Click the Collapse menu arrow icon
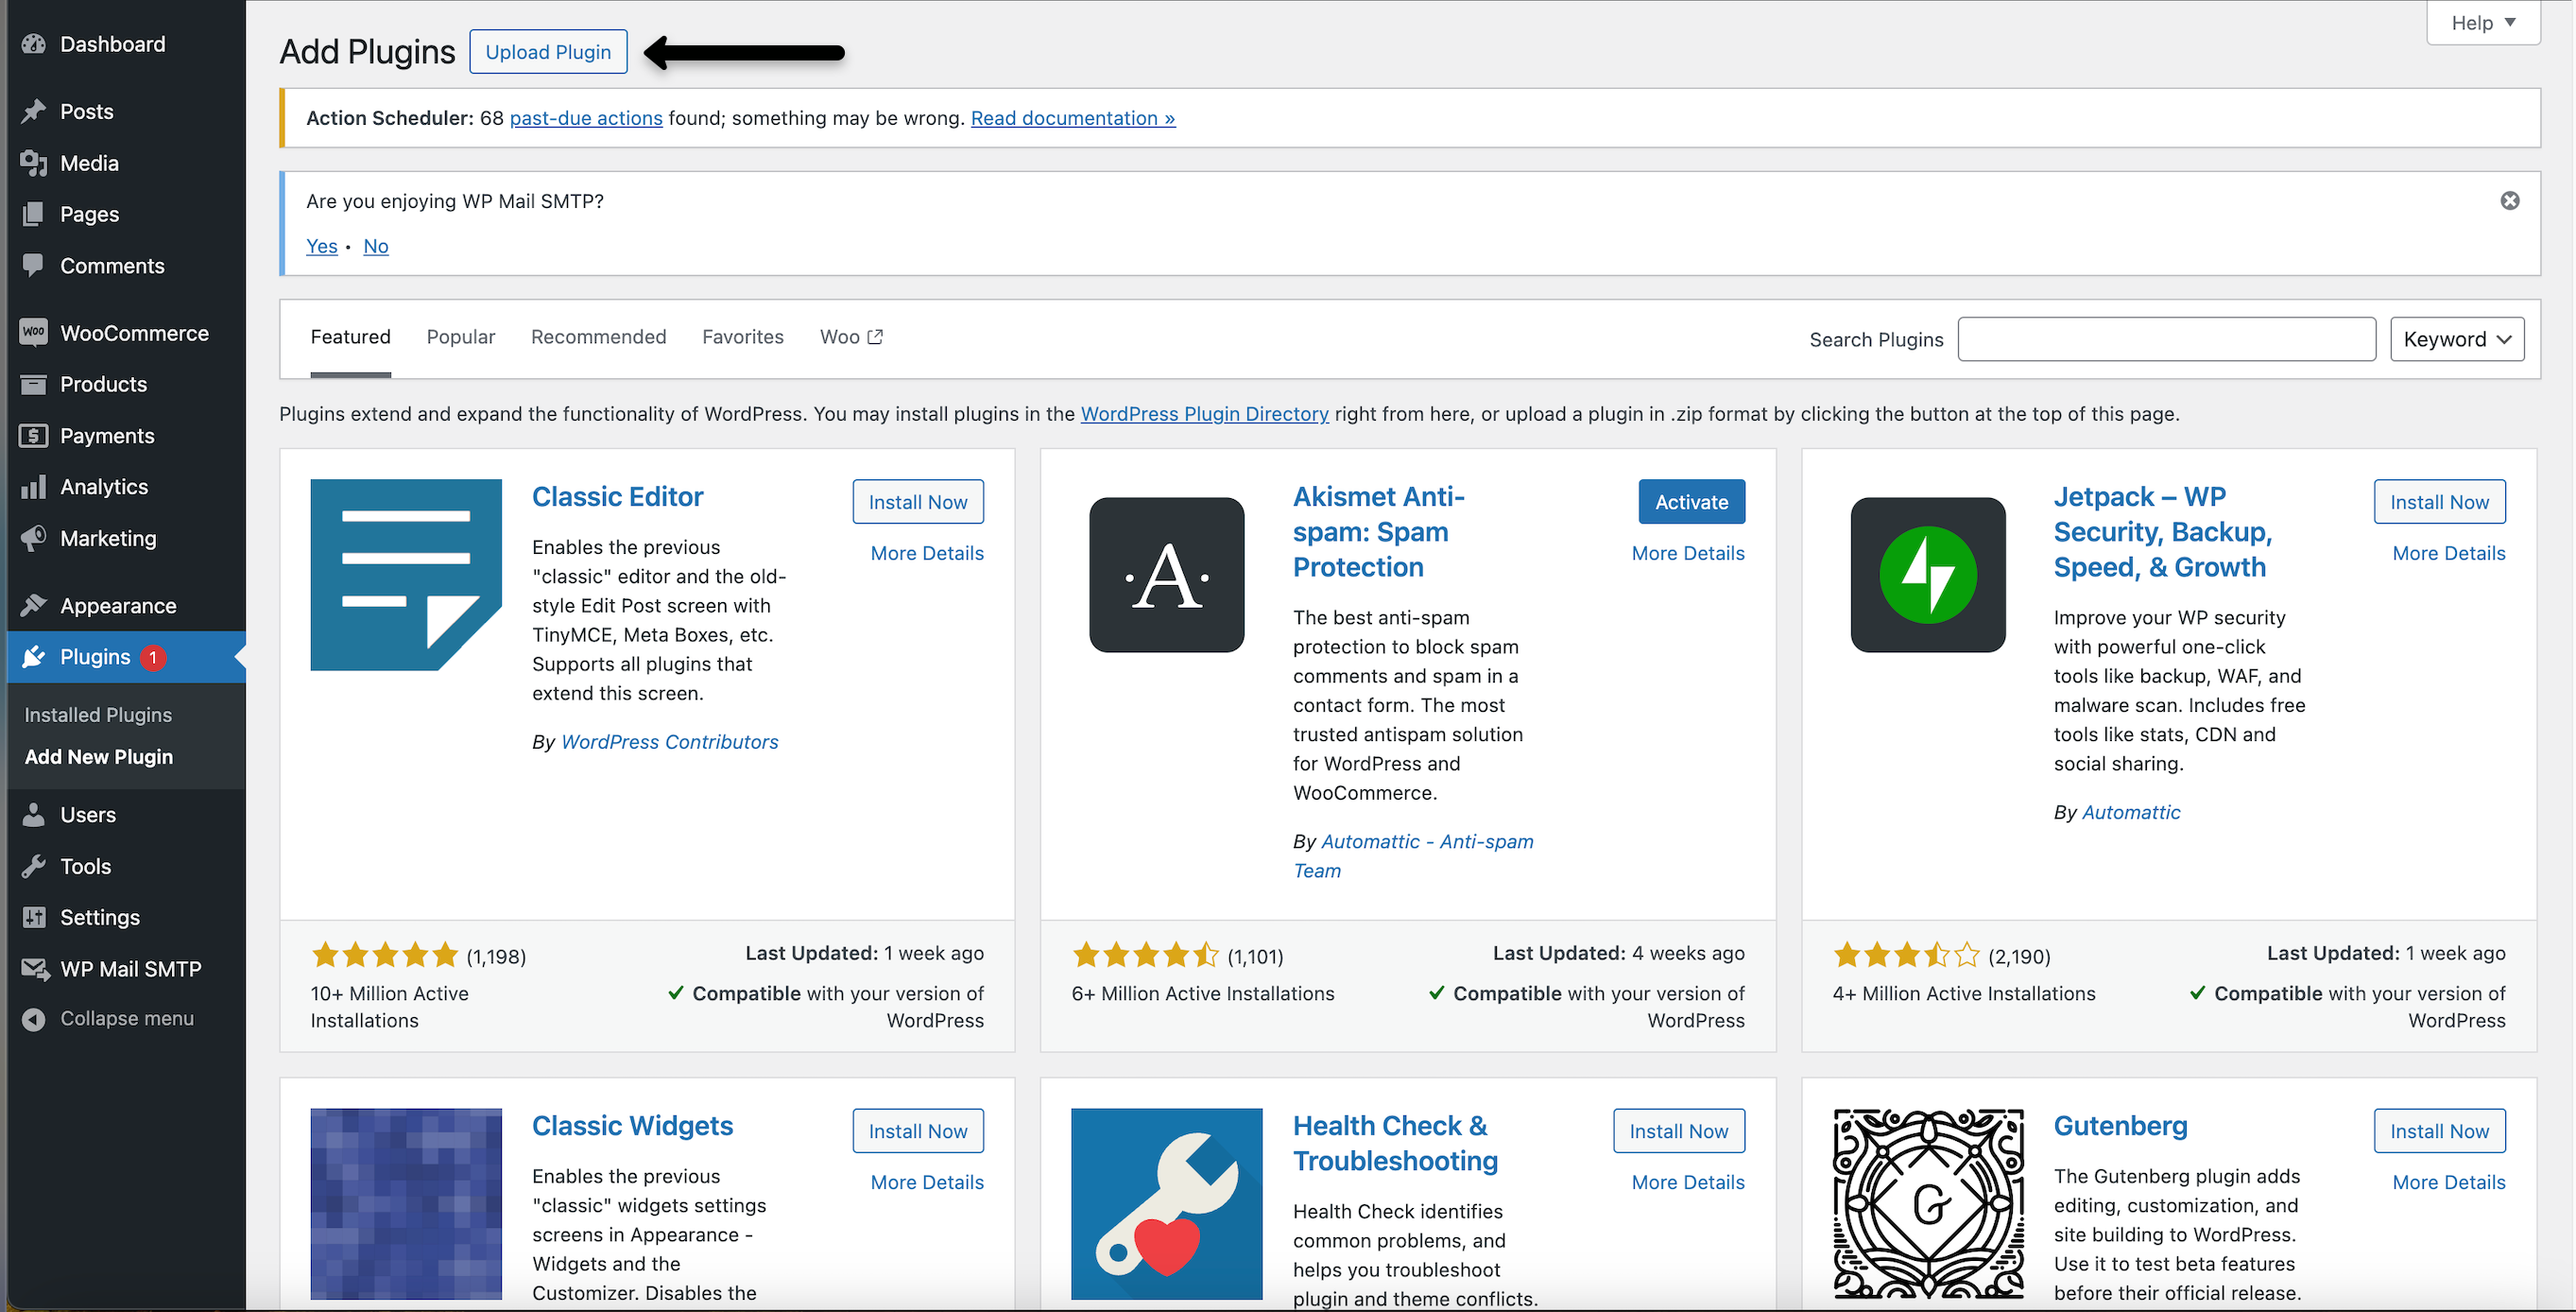 click(x=34, y=1019)
